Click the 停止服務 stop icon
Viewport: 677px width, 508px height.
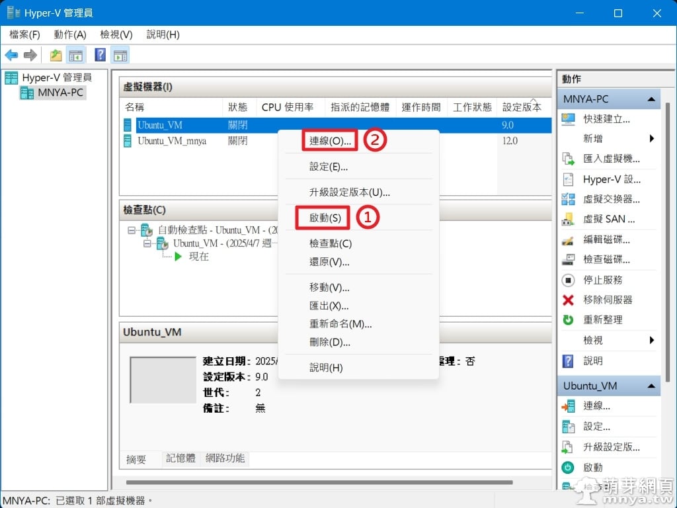pyautogui.click(x=568, y=280)
